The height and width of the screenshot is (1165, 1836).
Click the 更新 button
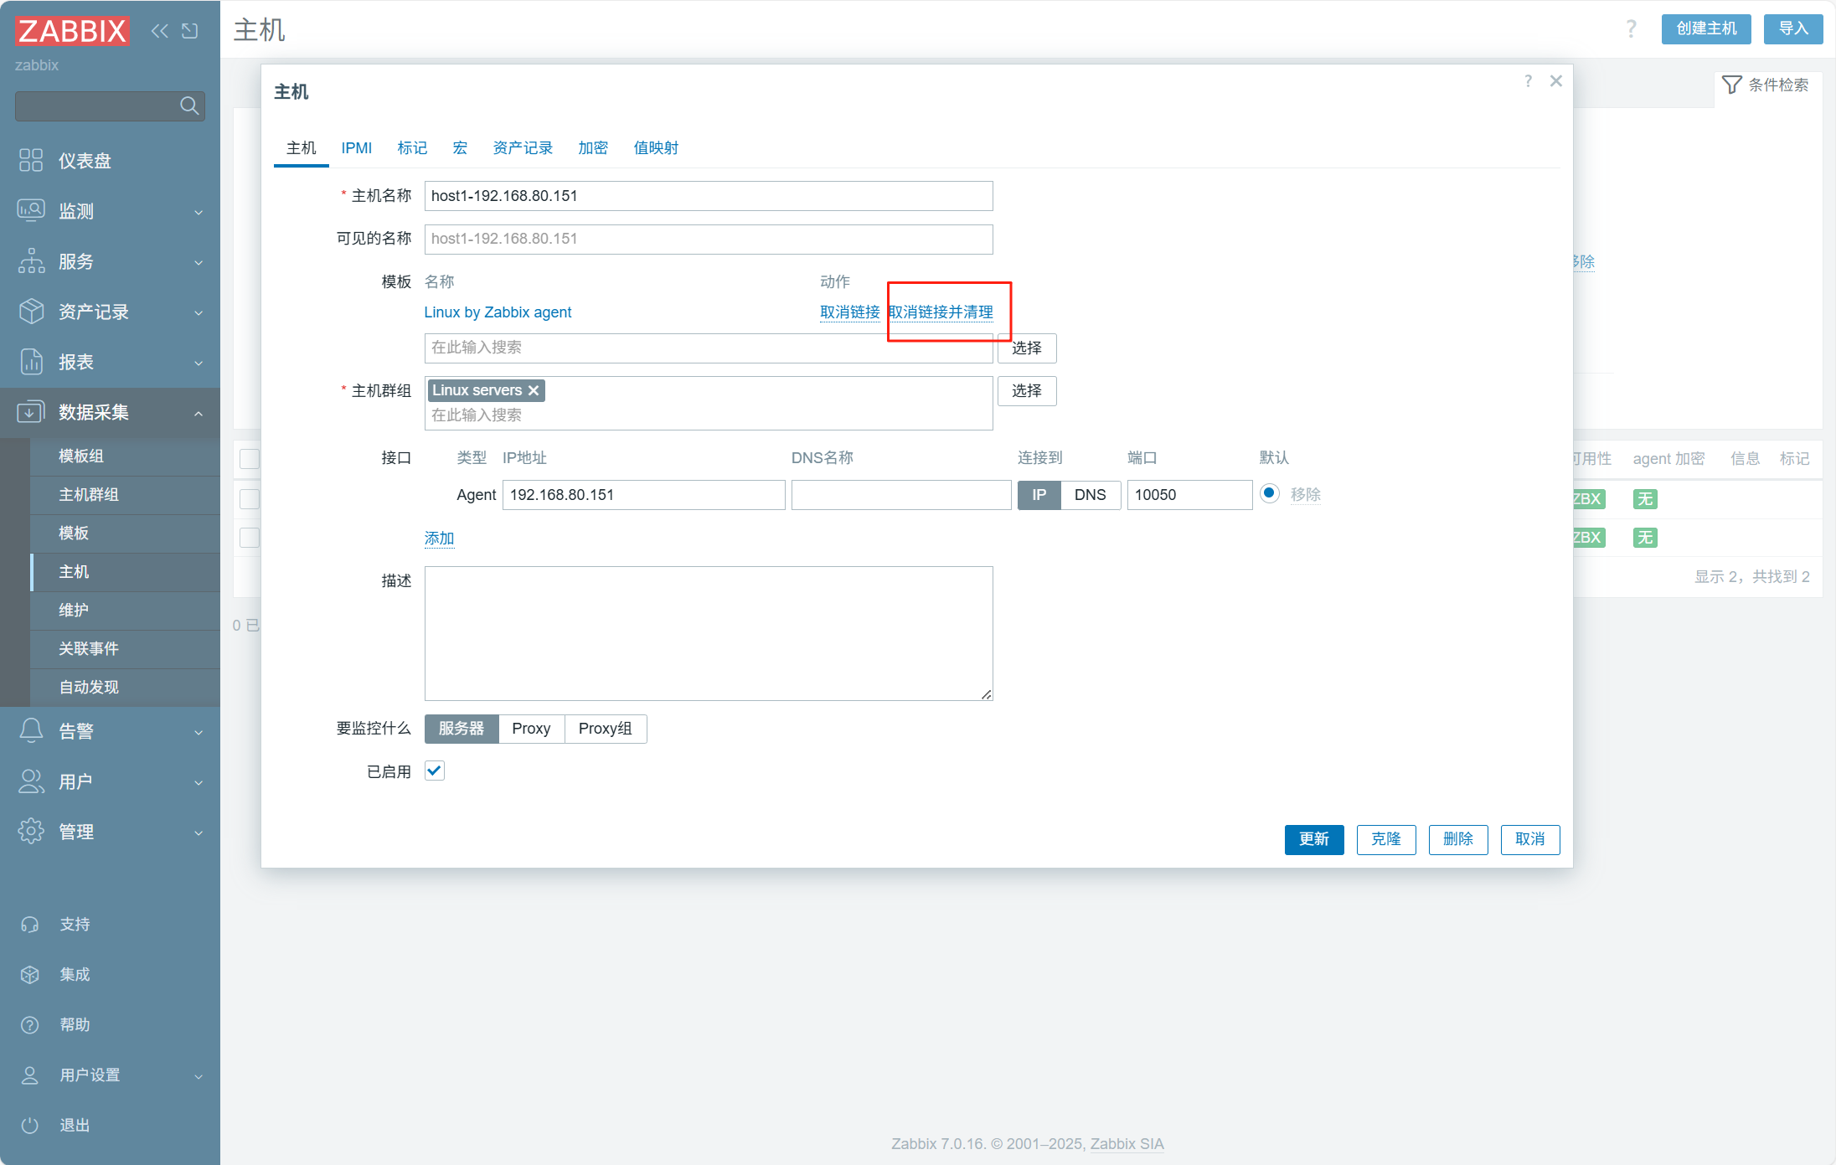[1314, 839]
